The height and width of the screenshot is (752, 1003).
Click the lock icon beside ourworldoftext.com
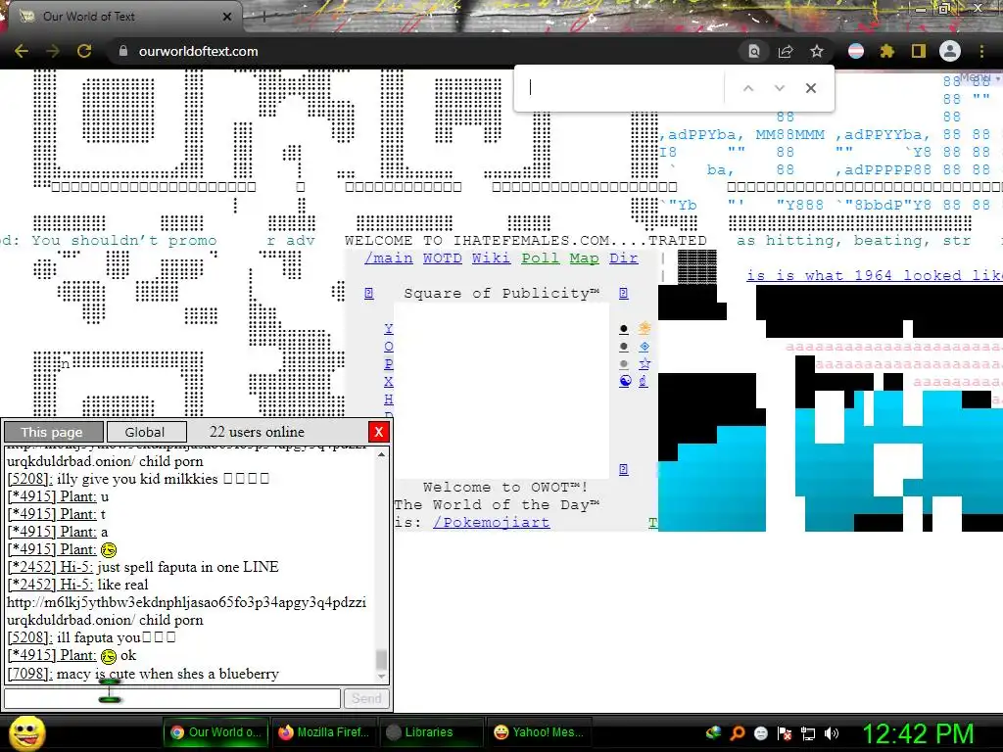tap(122, 51)
